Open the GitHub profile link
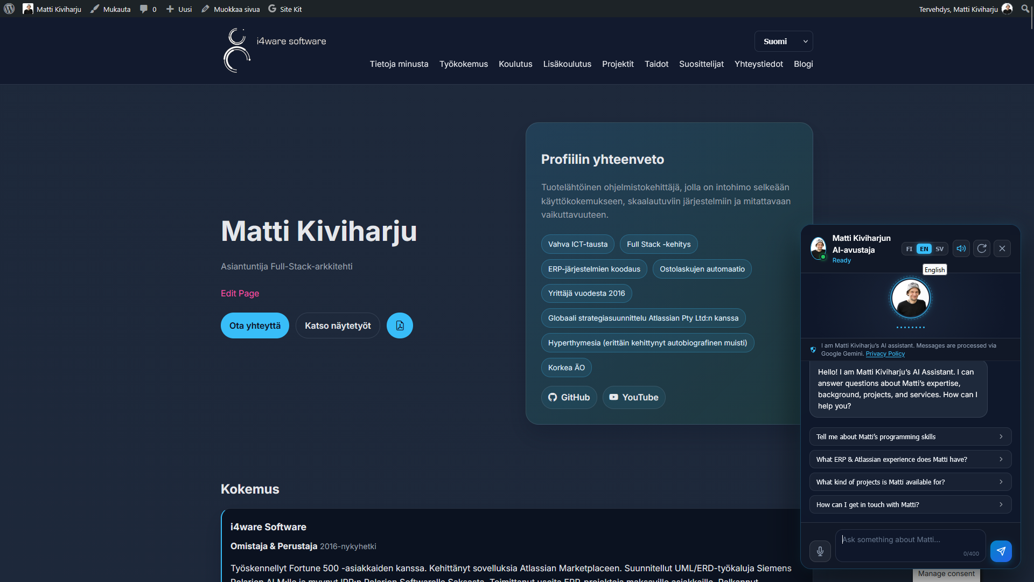 (569, 397)
